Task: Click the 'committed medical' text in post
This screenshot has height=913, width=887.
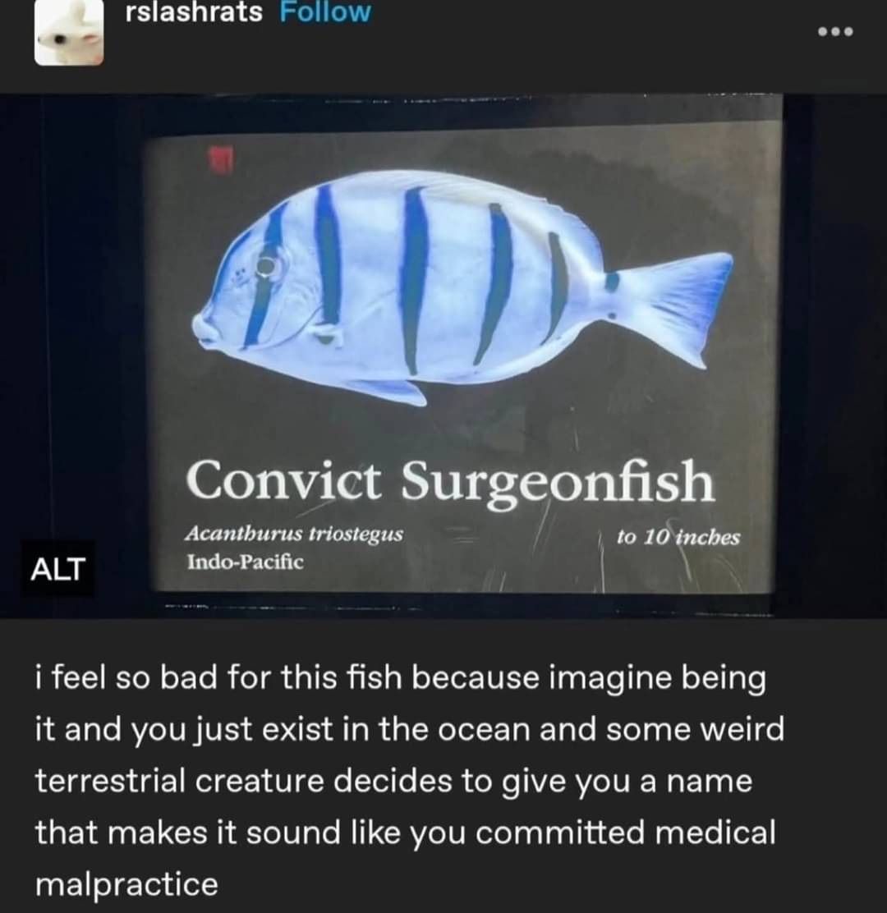Action: point(626,832)
